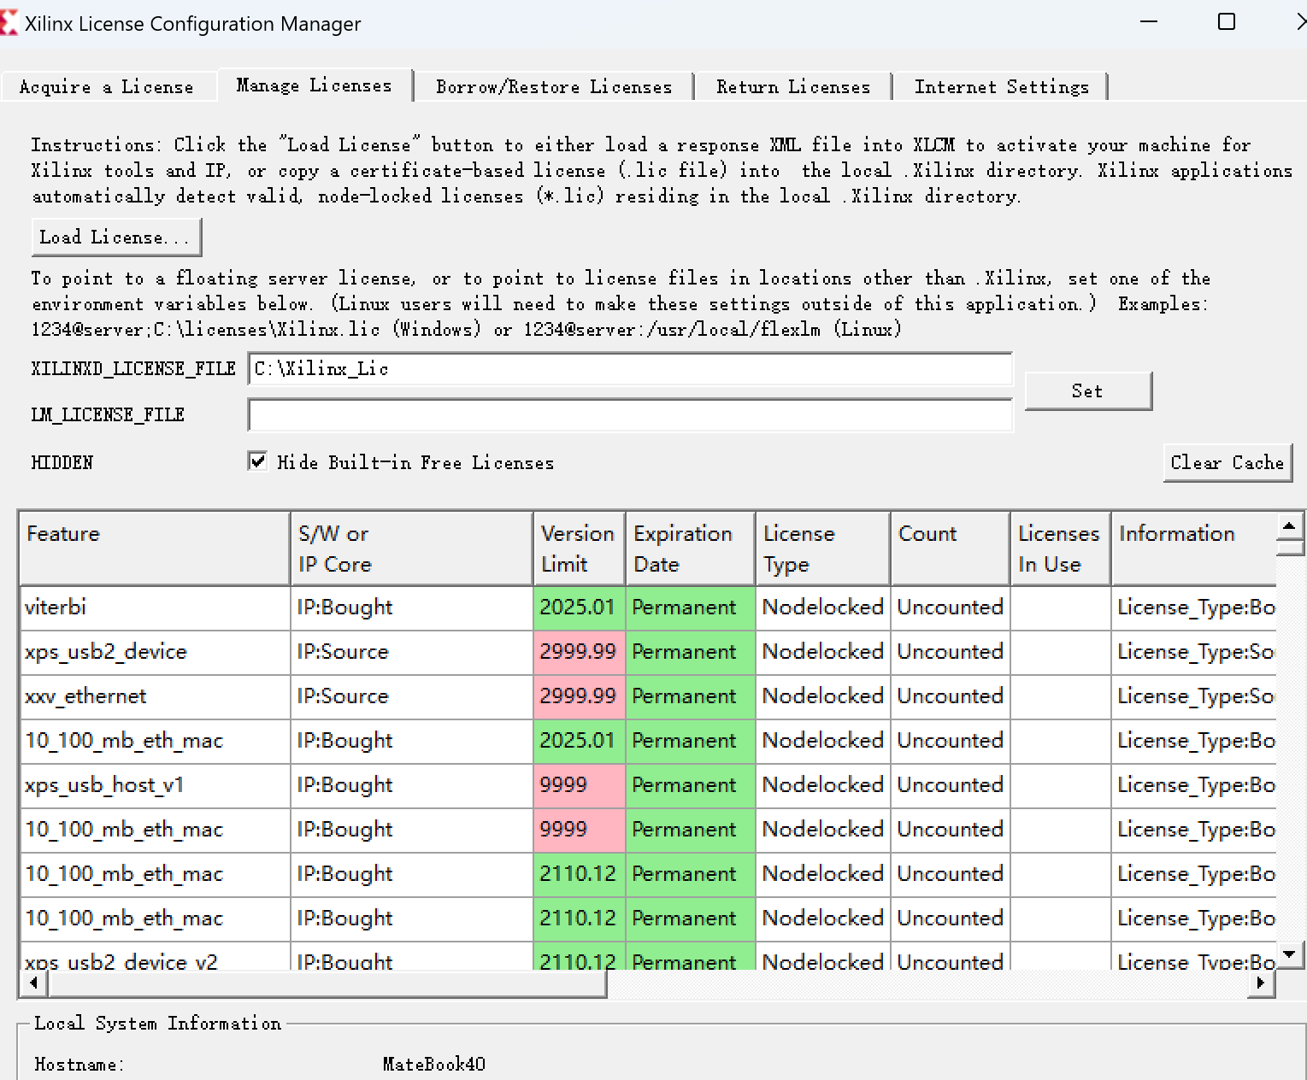Click the Set button
Screen dimensions: 1307x1080
[1088, 390]
